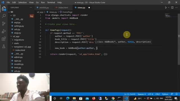Viewport: 180px width, 101px height.
Task: Open the View menu
Action: [x=31, y=3]
